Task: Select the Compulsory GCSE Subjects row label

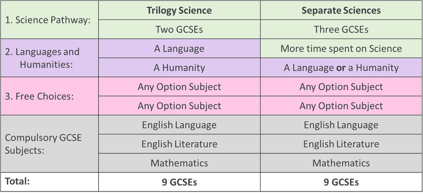Action: 37,144
